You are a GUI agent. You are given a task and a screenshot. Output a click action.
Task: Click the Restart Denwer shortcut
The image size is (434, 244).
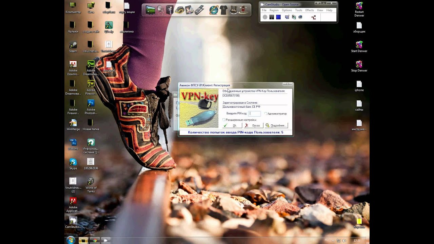tap(359, 9)
